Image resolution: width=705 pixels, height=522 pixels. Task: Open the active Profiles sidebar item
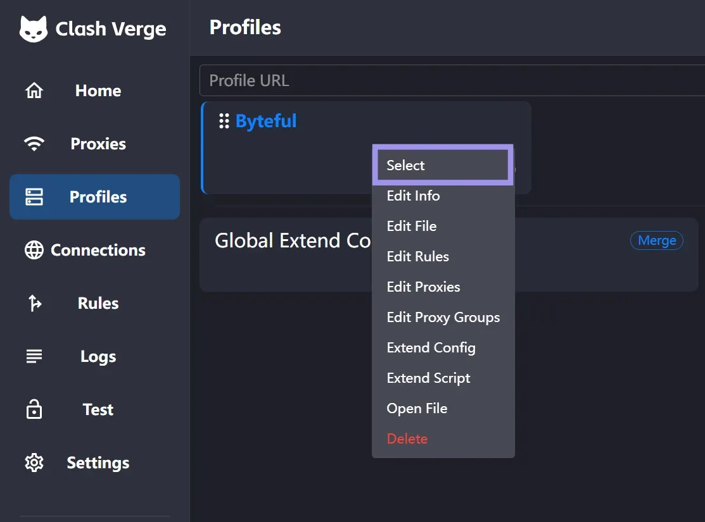click(94, 197)
